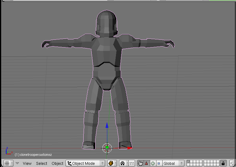236x167 pixels.
Task: Enable the scale manipulator blue square
Action: coord(159,163)
